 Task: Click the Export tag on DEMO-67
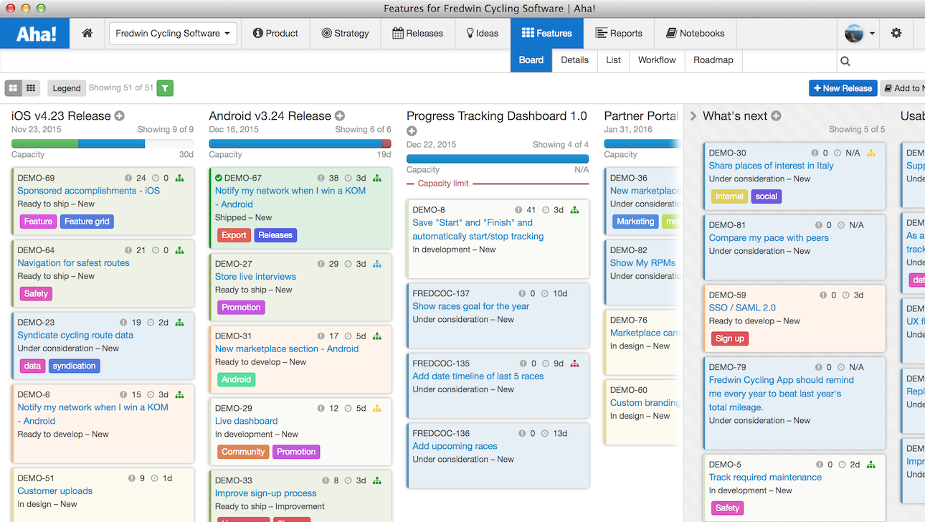click(234, 235)
